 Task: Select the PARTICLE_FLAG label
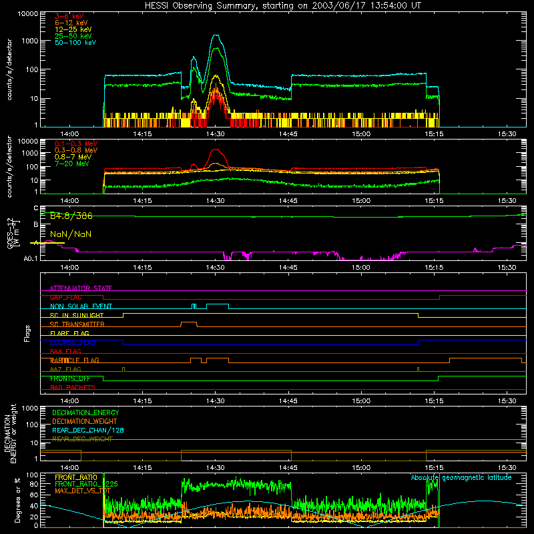(75, 360)
